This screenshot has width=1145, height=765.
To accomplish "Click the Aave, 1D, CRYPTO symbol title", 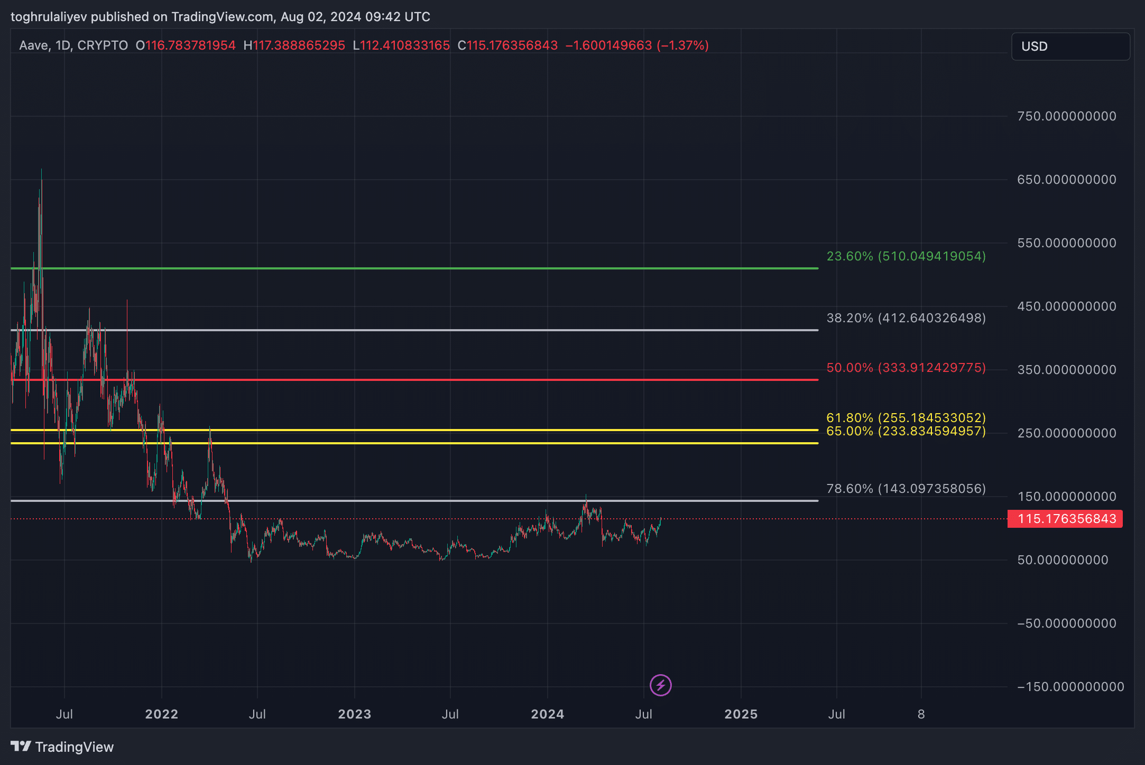I will pyautogui.click(x=73, y=45).
